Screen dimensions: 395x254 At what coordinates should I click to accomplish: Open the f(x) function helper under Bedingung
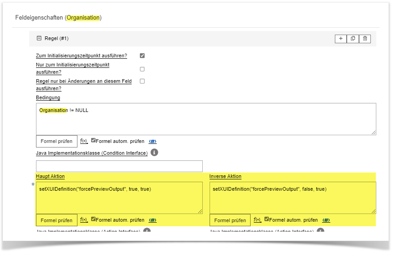pos(83,141)
